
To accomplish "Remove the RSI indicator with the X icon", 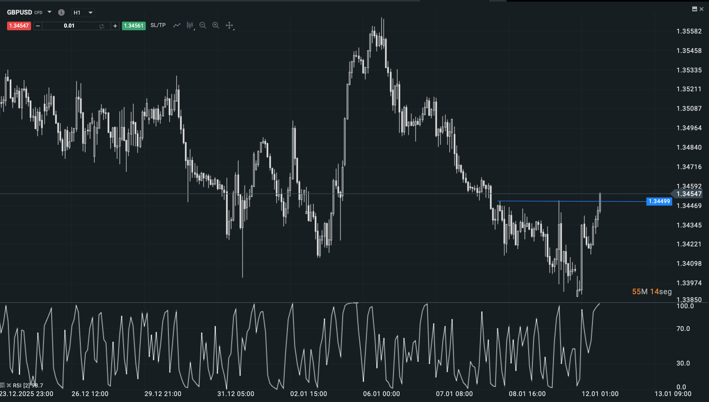I will [x=9, y=385].
